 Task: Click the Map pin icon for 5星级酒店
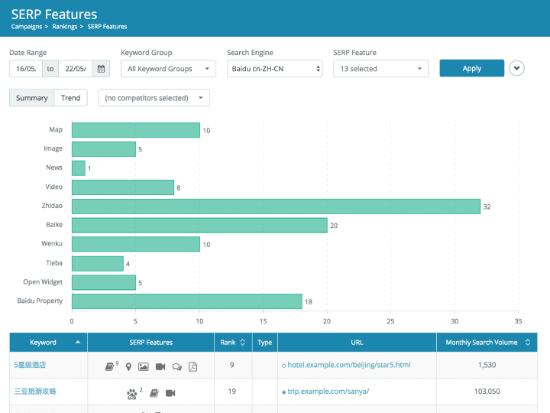(128, 366)
